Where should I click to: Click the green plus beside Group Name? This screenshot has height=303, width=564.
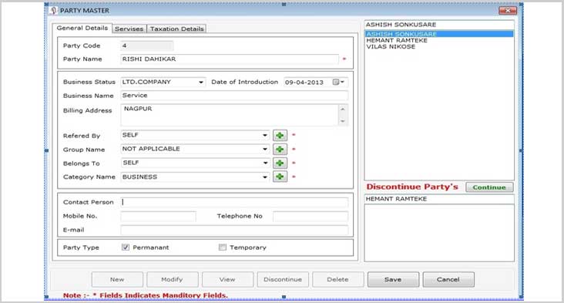click(x=280, y=150)
